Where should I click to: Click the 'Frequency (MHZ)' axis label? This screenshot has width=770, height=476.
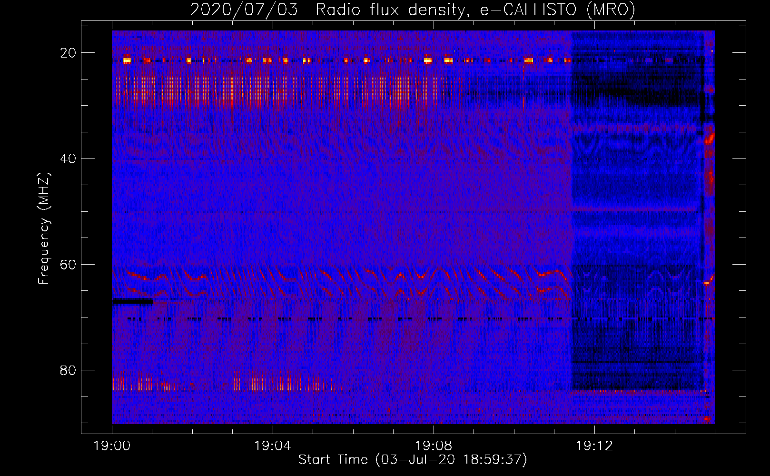click(44, 228)
